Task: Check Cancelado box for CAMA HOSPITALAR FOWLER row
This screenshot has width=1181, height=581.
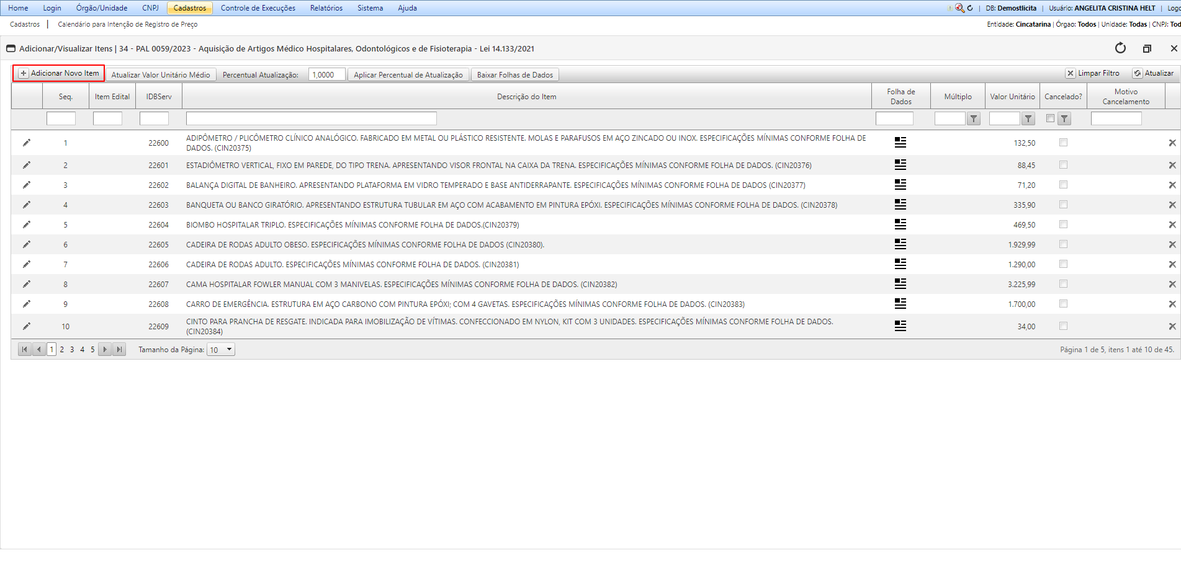Action: (x=1063, y=284)
